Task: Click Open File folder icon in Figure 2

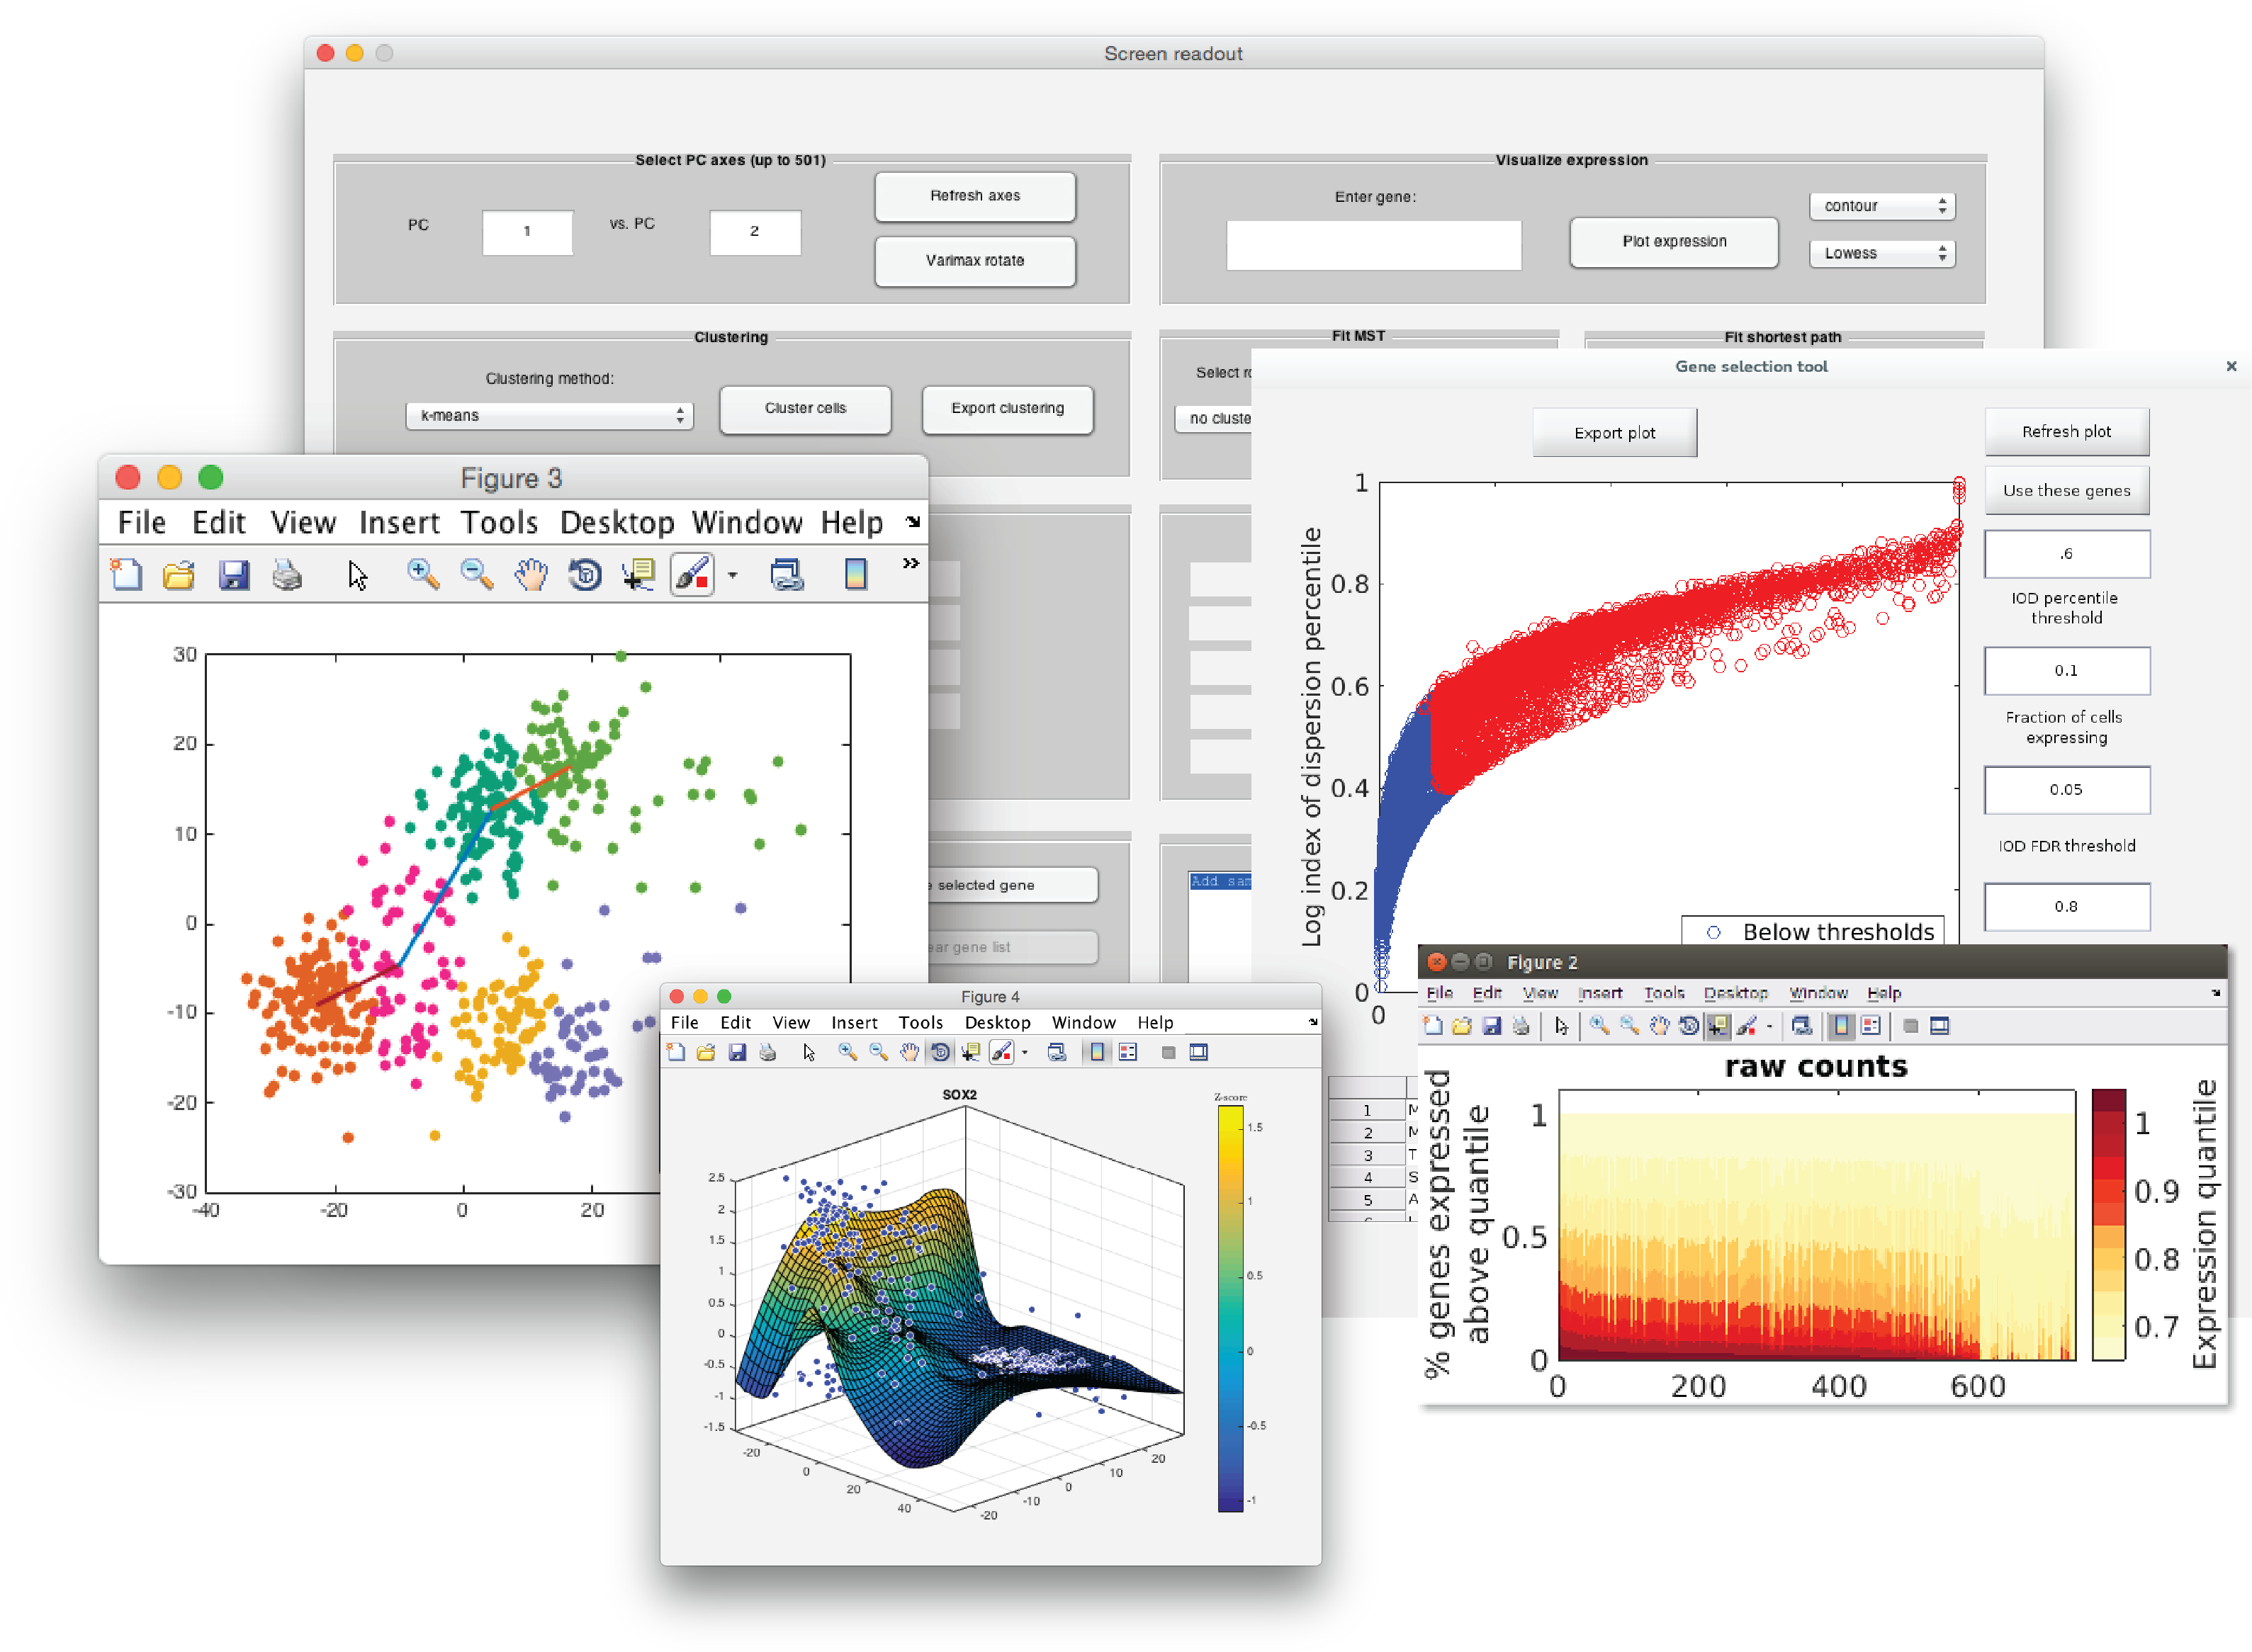Action: (x=1462, y=1026)
